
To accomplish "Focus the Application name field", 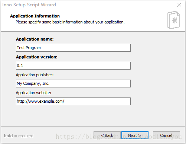I will 73,48.
